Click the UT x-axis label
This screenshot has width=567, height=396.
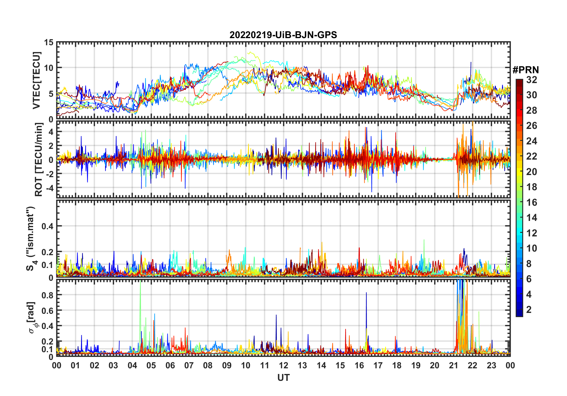283,378
